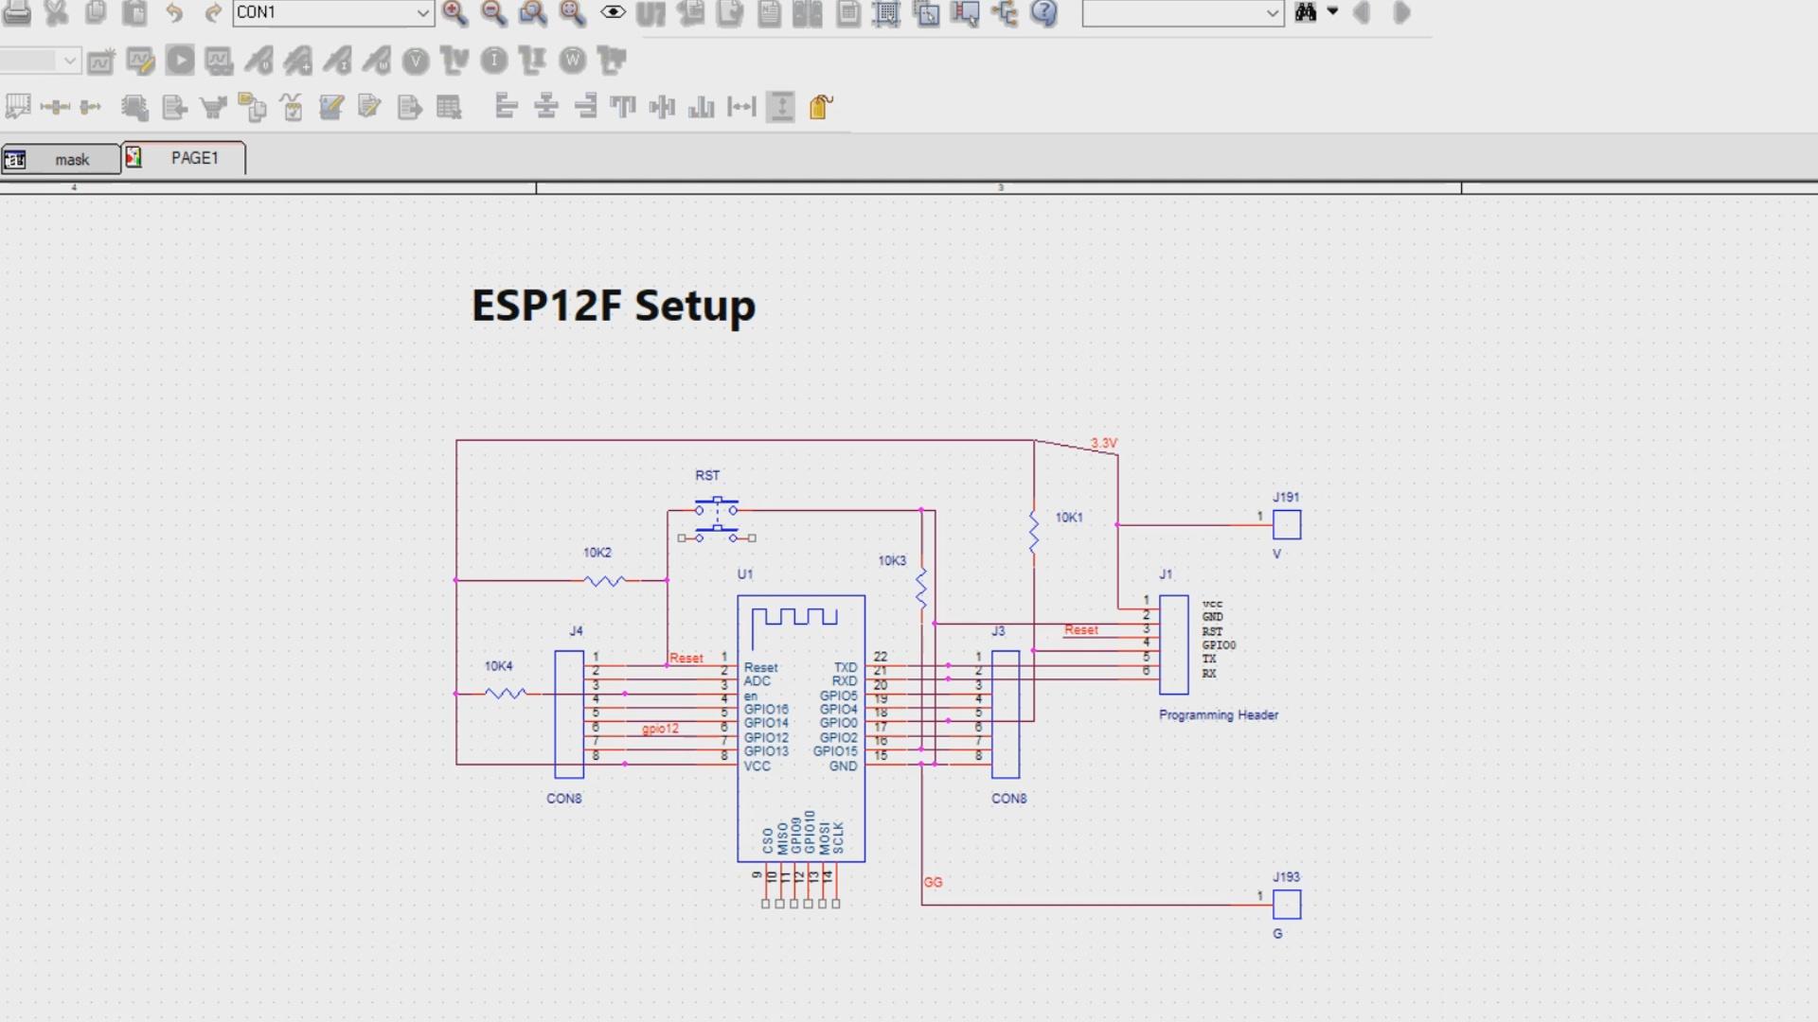Image resolution: width=1818 pixels, height=1022 pixels.
Task: Open the help question mark icon
Action: (x=1043, y=12)
